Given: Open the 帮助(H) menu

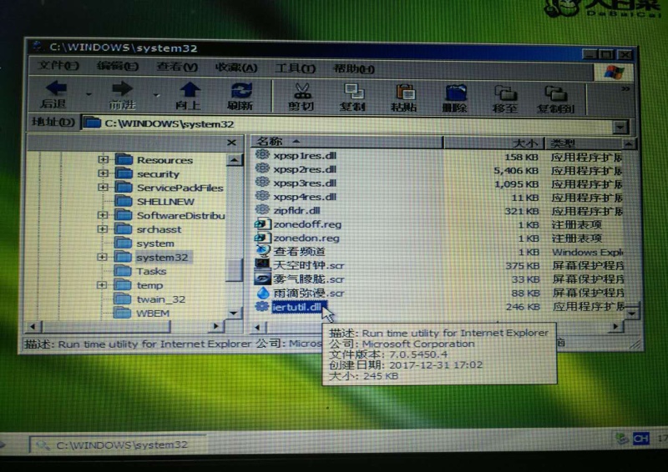Looking at the screenshot, I should [x=353, y=68].
